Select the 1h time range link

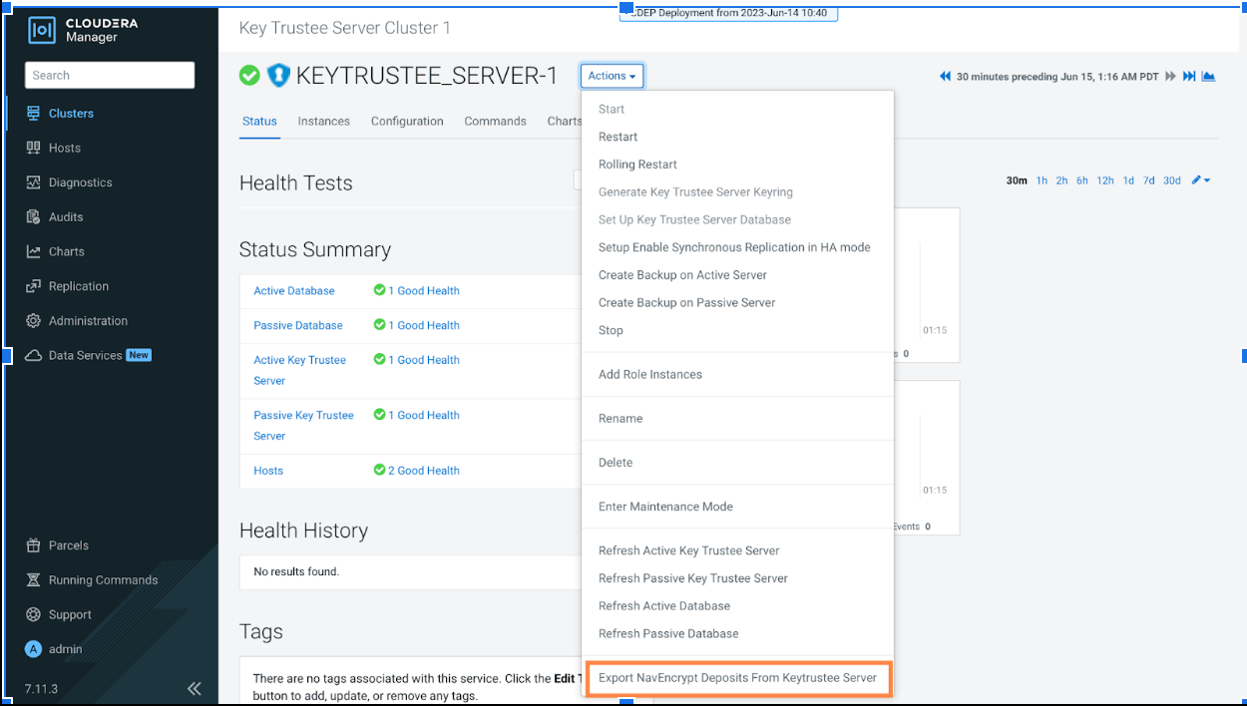[1041, 180]
